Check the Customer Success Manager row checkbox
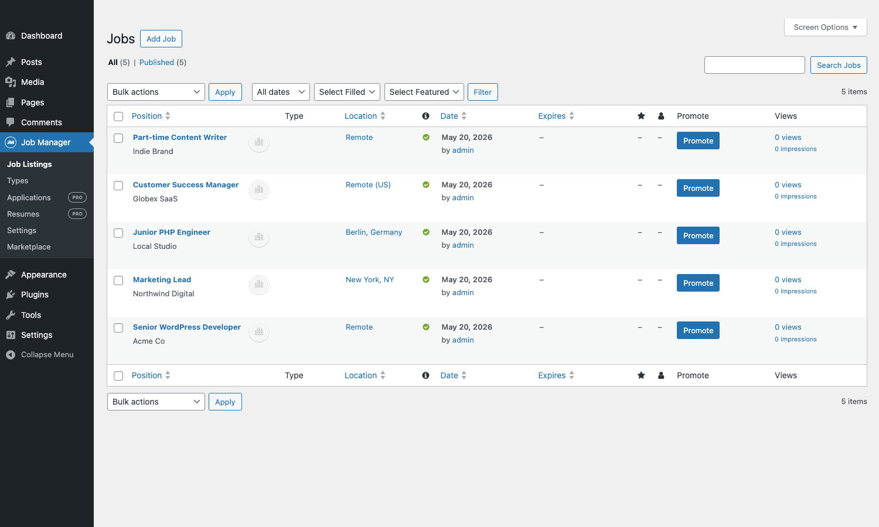Viewport: 879px width, 527px height. [118, 186]
